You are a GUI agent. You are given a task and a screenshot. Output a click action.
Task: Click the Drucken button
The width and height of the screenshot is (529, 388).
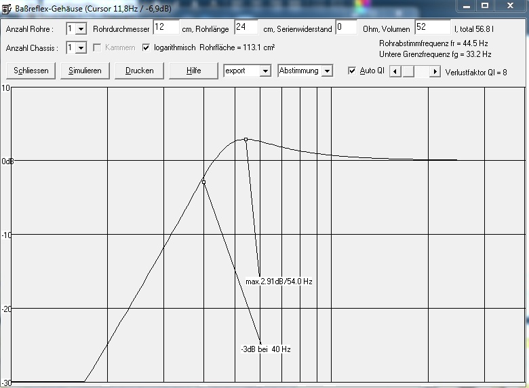pyautogui.click(x=139, y=71)
